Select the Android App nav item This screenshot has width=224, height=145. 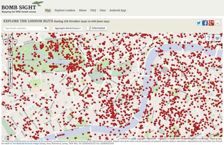[x=118, y=10]
